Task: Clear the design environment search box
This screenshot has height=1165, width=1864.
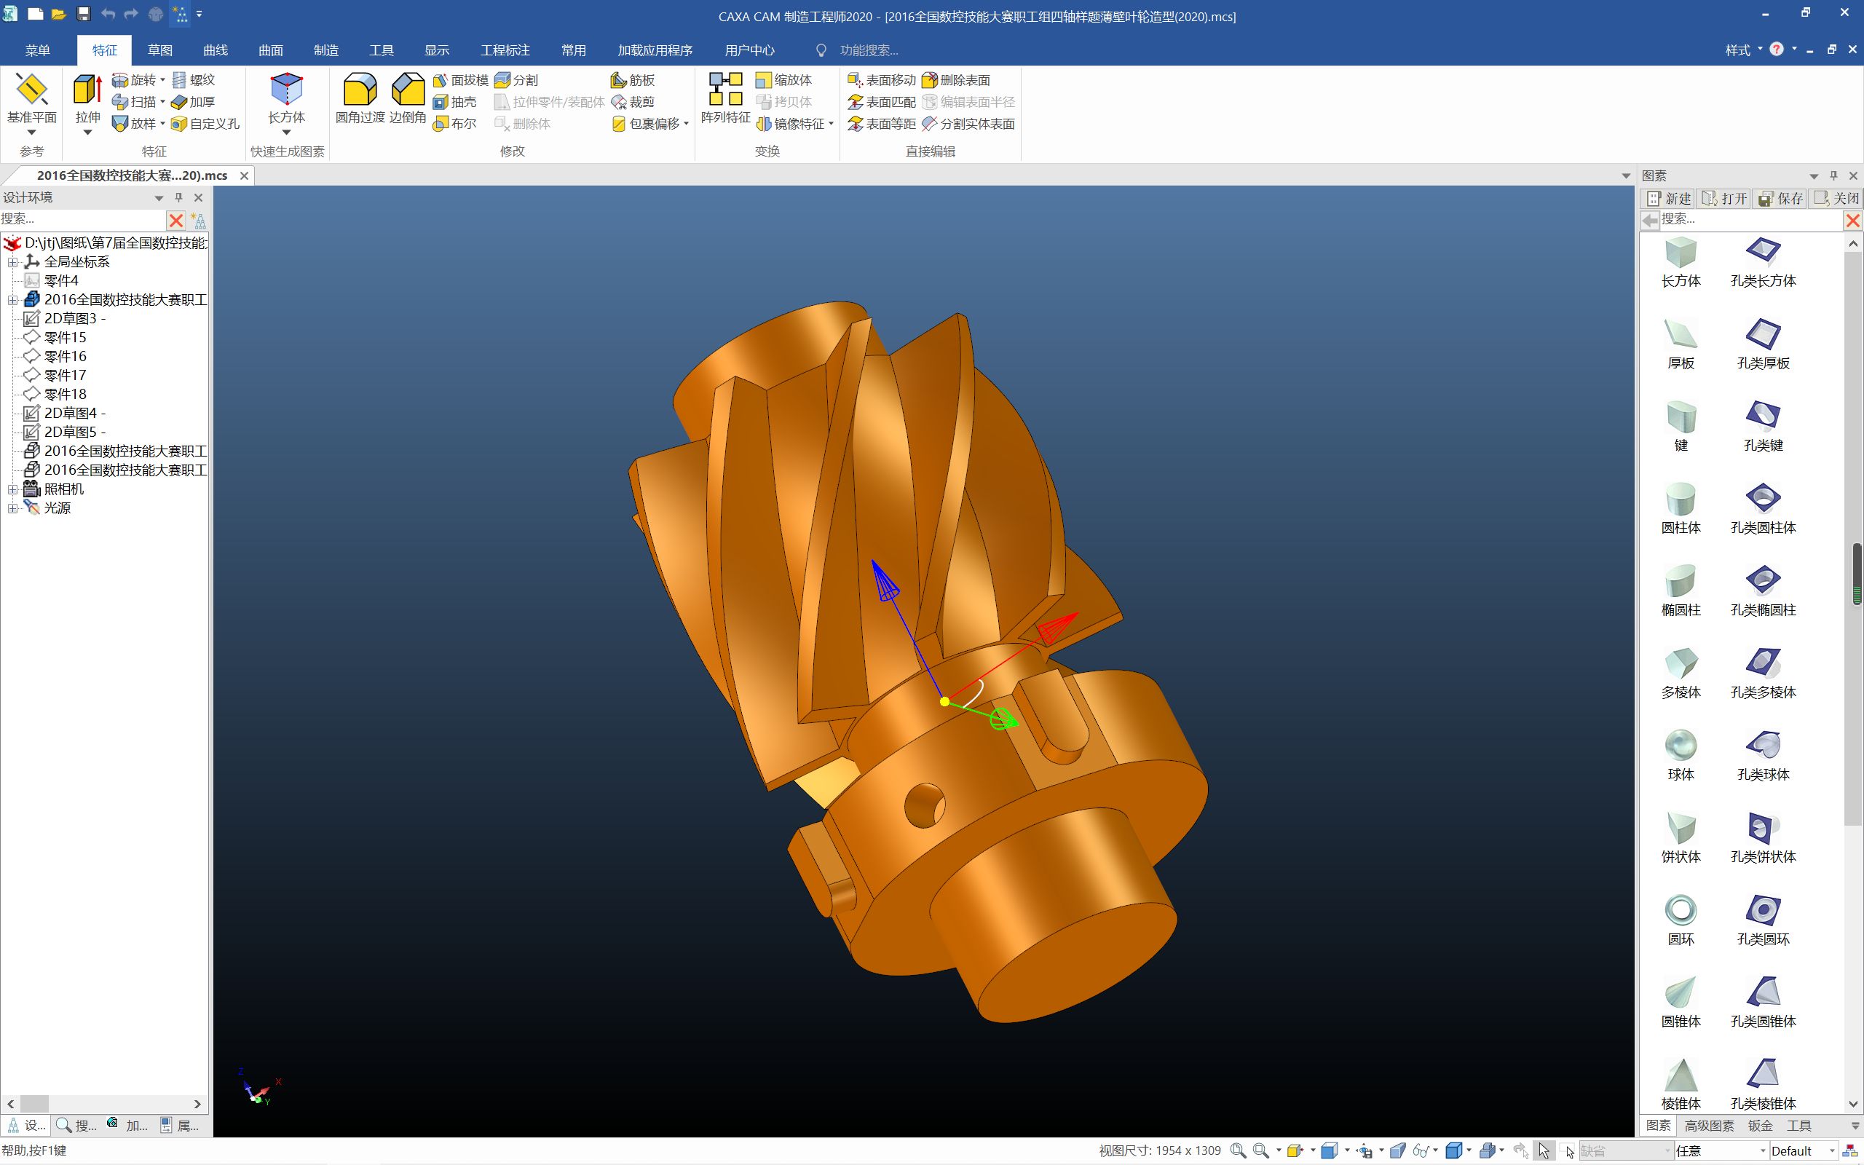Action: point(176,221)
